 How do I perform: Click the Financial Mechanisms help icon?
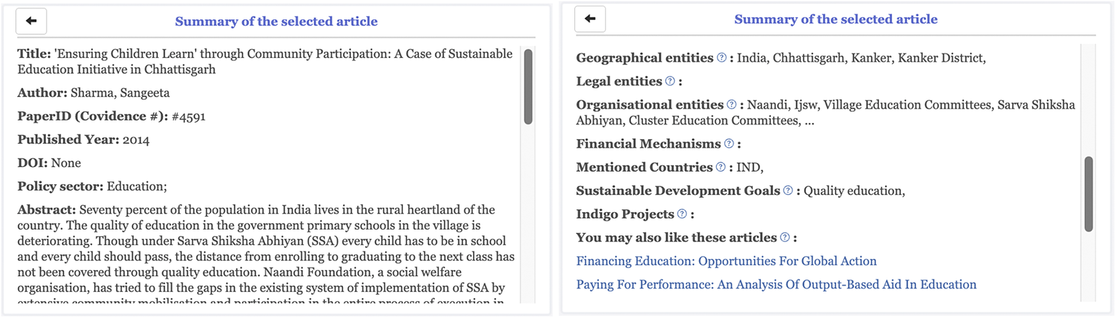(729, 144)
